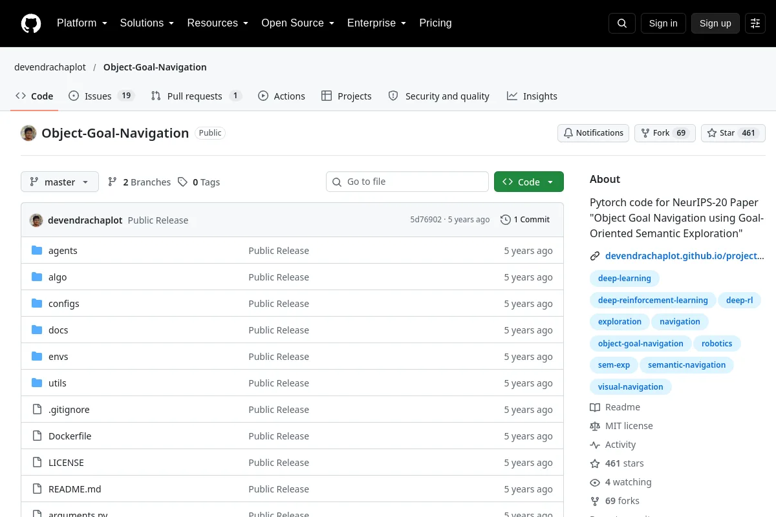Click the eye icon beside 4 watching

595,482
